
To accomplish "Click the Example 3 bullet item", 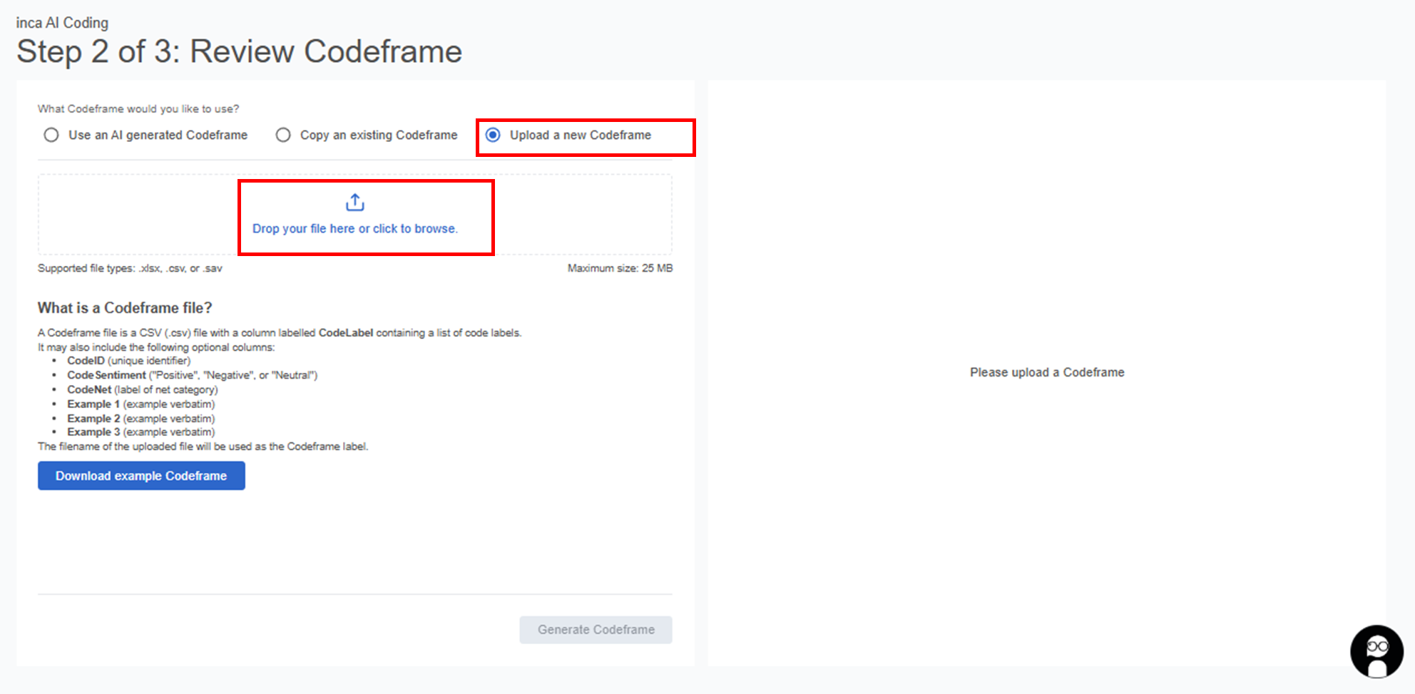I will 141,432.
